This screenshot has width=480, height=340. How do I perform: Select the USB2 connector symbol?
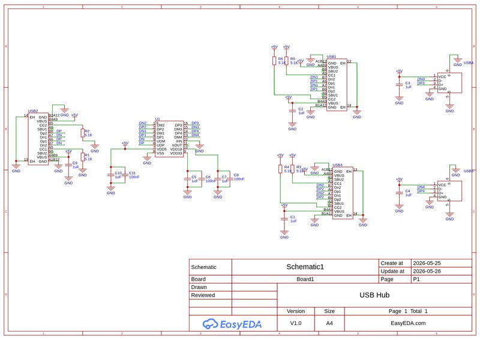[38, 139]
